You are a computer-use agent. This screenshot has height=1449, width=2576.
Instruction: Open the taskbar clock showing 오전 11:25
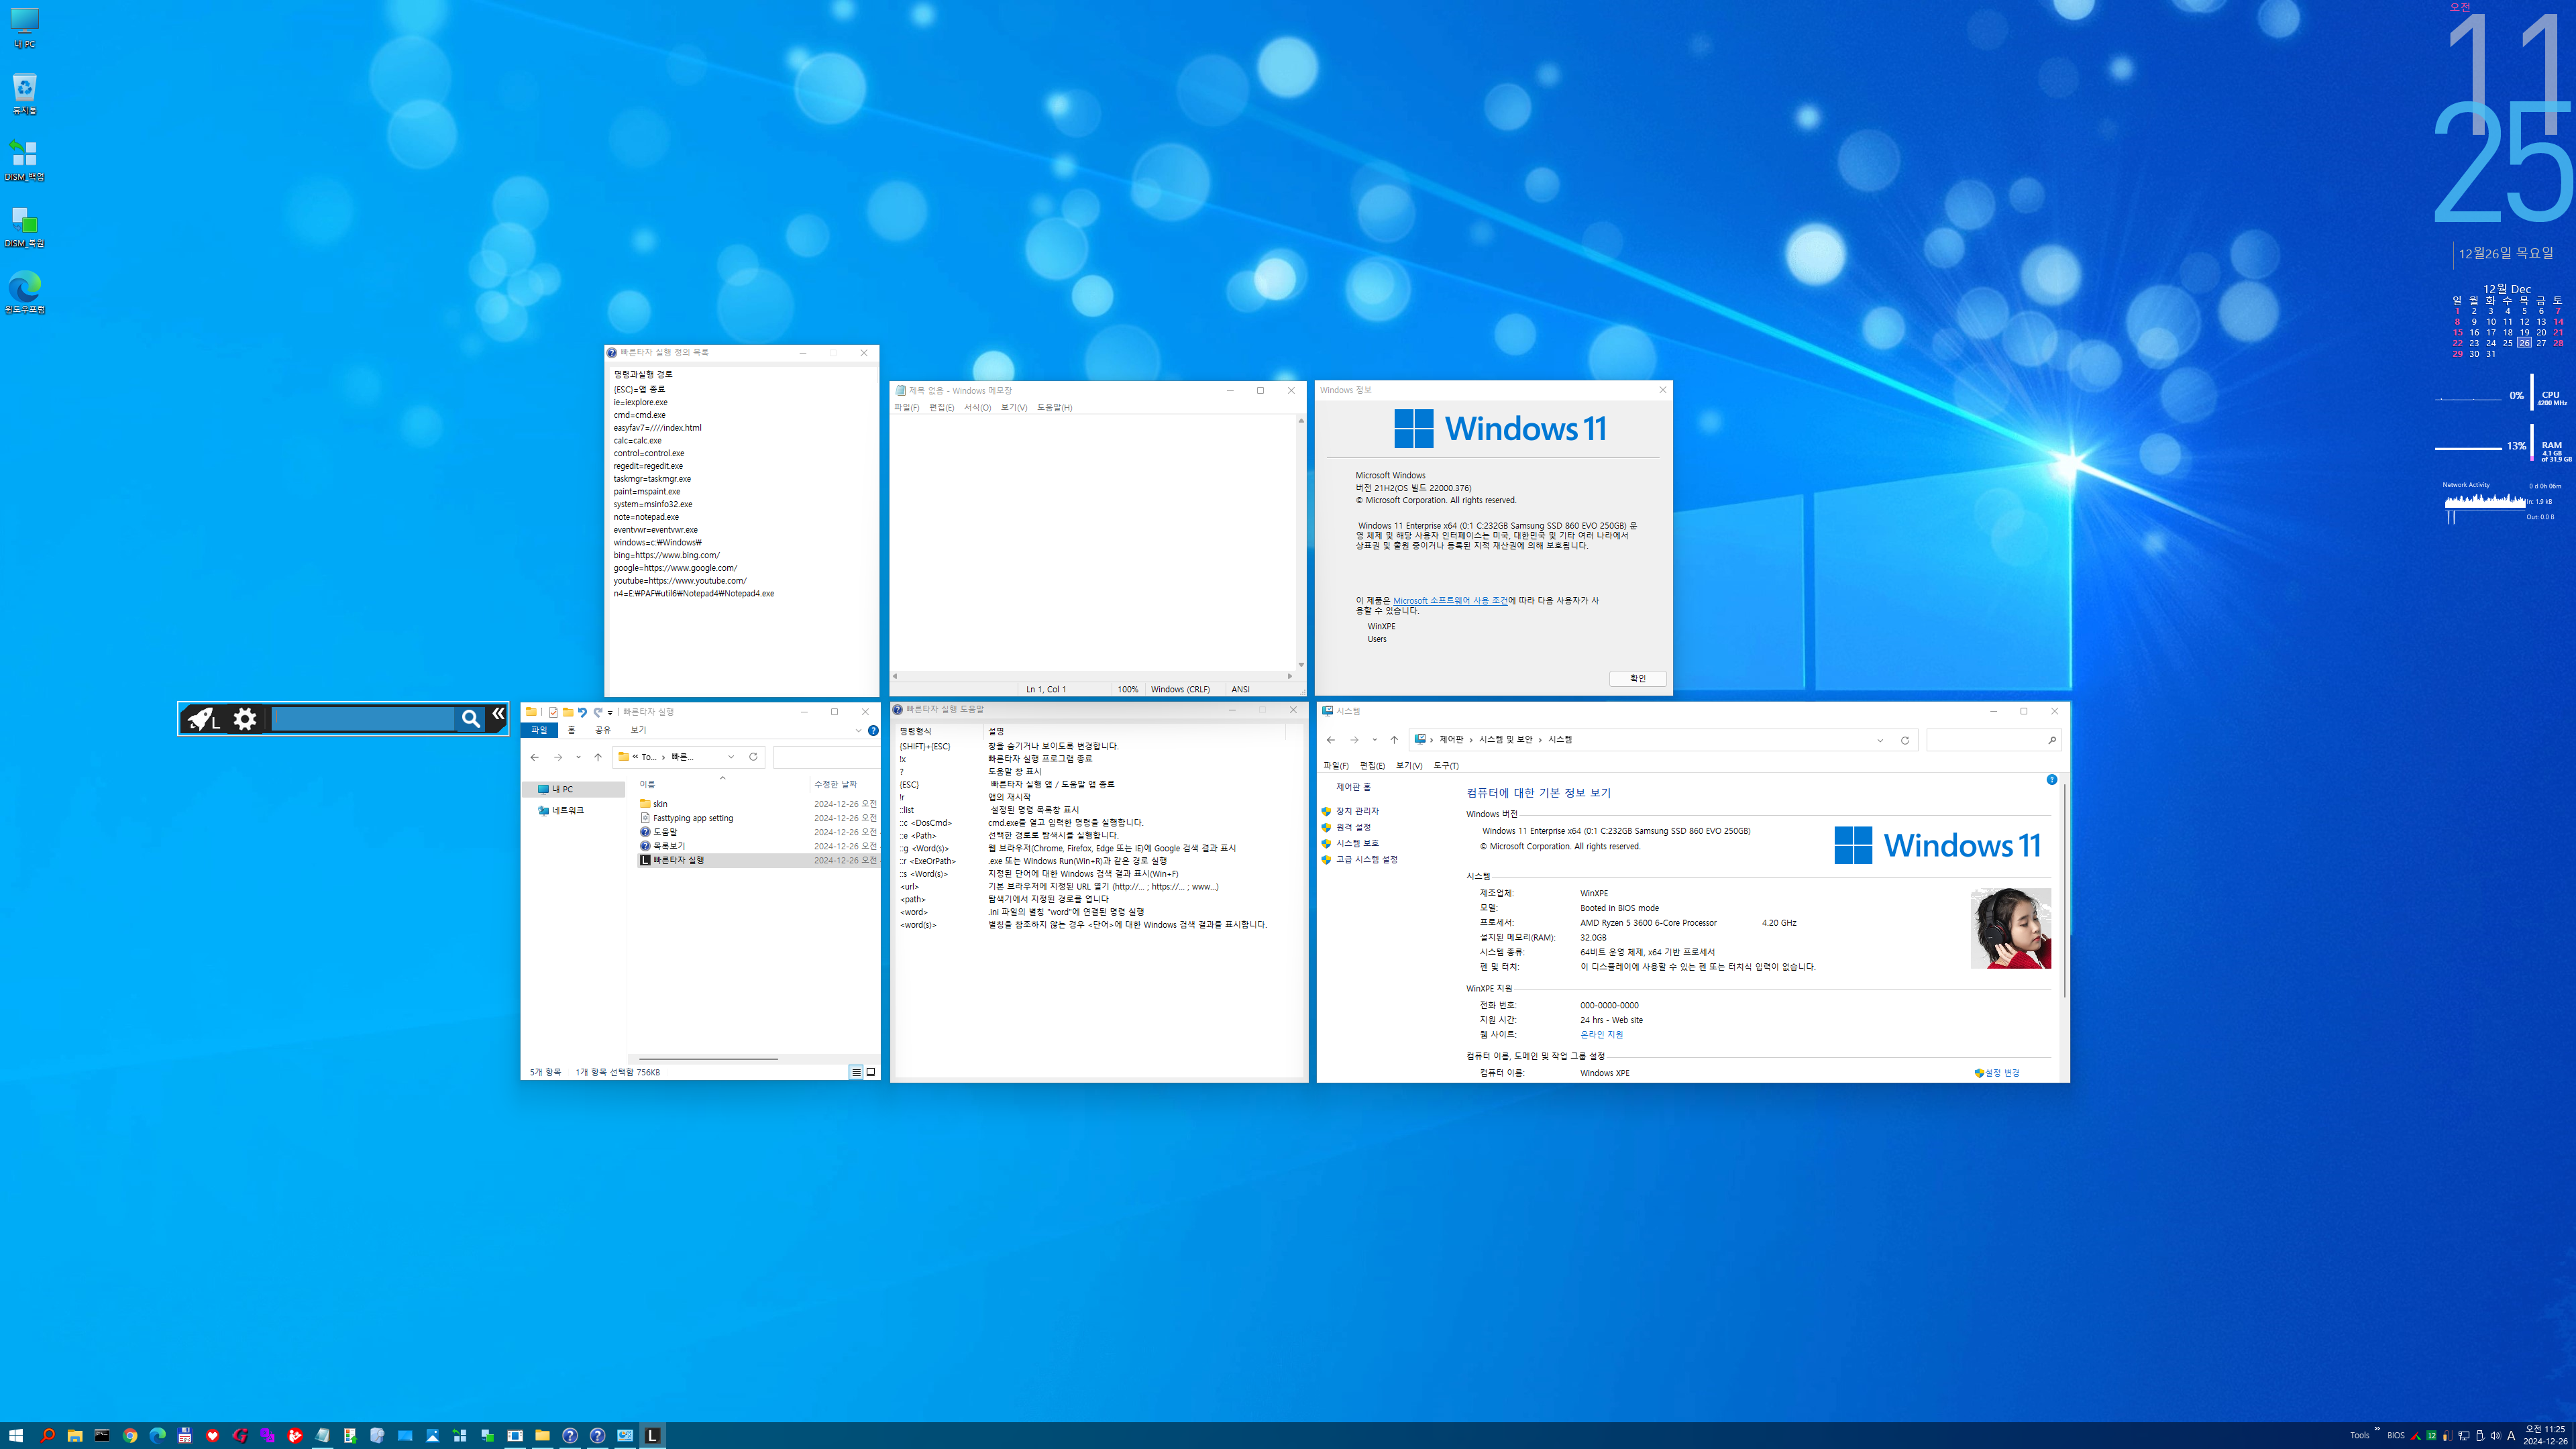click(2545, 1435)
